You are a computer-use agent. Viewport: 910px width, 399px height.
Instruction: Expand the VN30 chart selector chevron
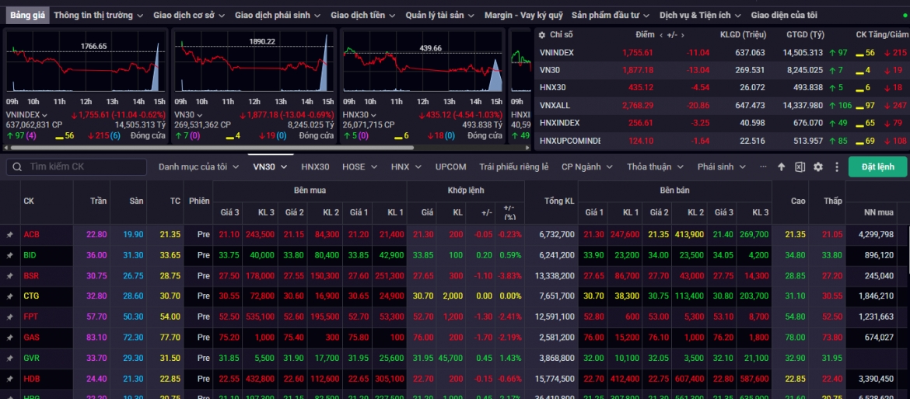tap(201, 115)
